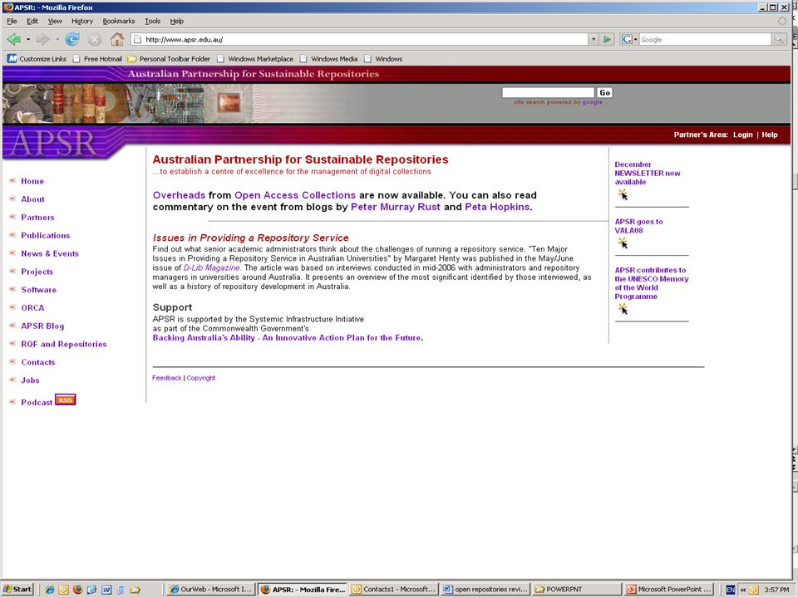Open the Edit menu

coord(32,21)
